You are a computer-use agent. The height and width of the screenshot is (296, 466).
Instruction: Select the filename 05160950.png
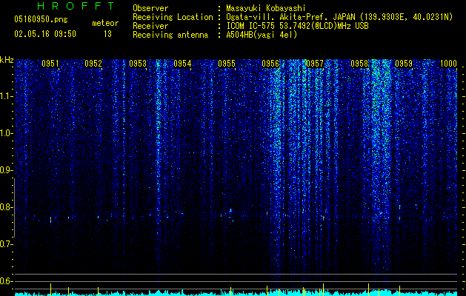tap(41, 20)
